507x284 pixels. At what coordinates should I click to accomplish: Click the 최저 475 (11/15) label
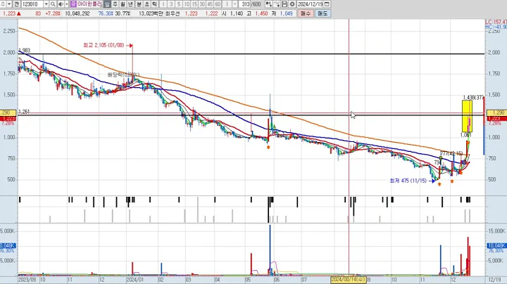point(408,181)
